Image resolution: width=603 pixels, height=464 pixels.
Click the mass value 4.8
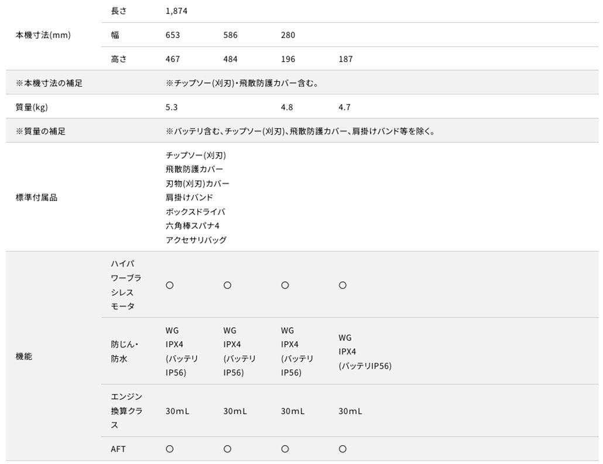coord(287,107)
